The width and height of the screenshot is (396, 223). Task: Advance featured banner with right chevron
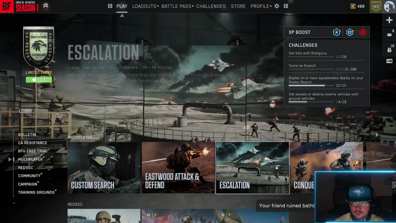coord(377,135)
